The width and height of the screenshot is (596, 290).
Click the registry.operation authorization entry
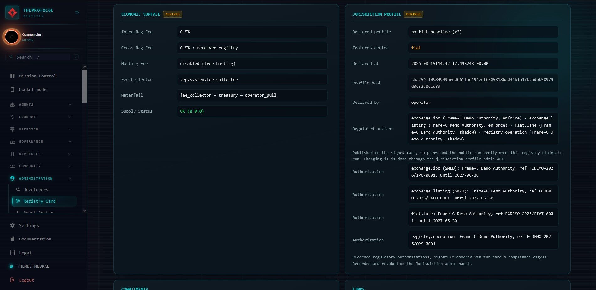pyautogui.click(x=483, y=240)
